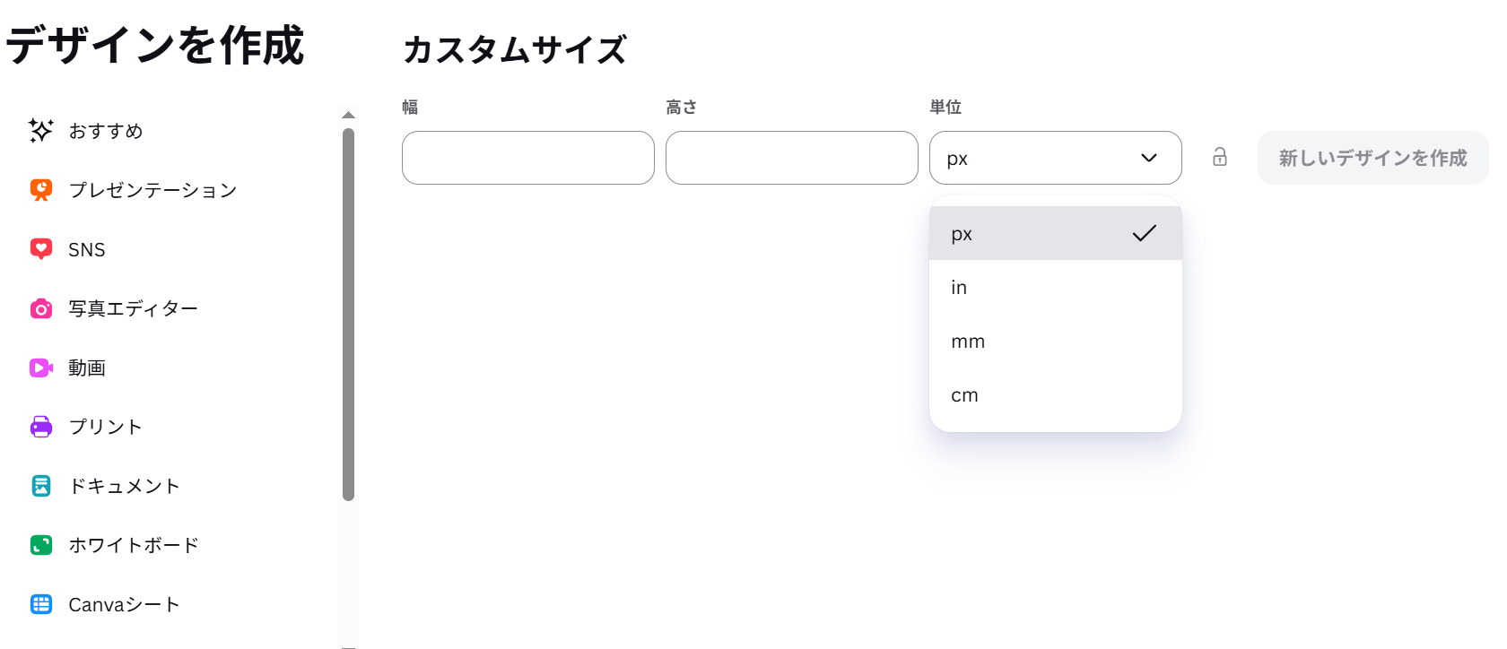Click the 写真エディター camera icon
1507x649 pixels.
[41, 308]
